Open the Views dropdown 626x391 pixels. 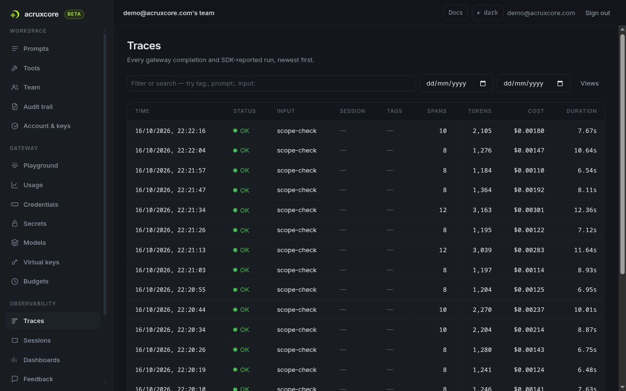tap(589, 84)
